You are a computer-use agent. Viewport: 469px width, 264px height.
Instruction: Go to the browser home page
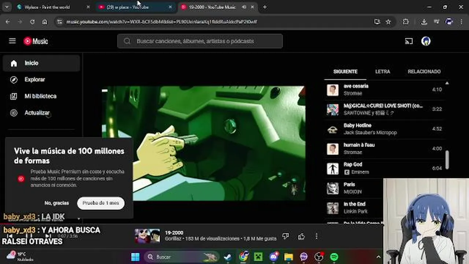tap(45, 22)
